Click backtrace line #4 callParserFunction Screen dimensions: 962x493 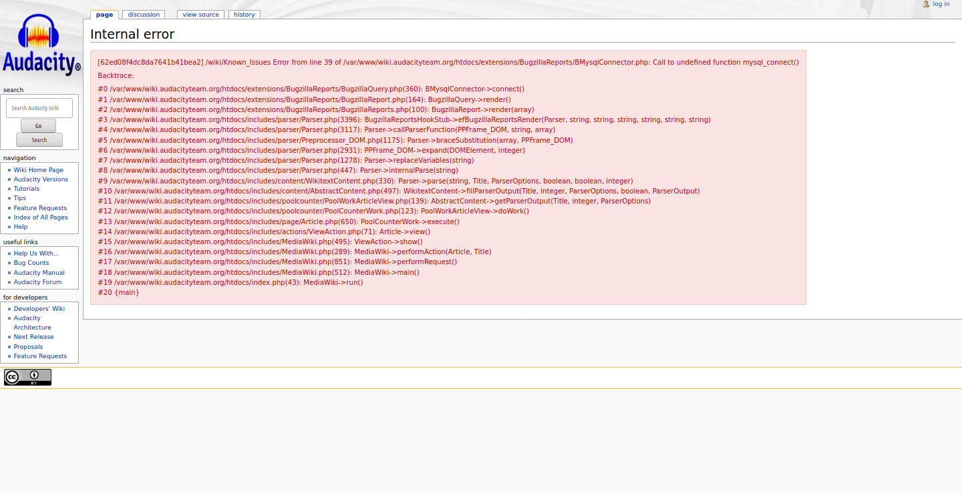click(326, 129)
